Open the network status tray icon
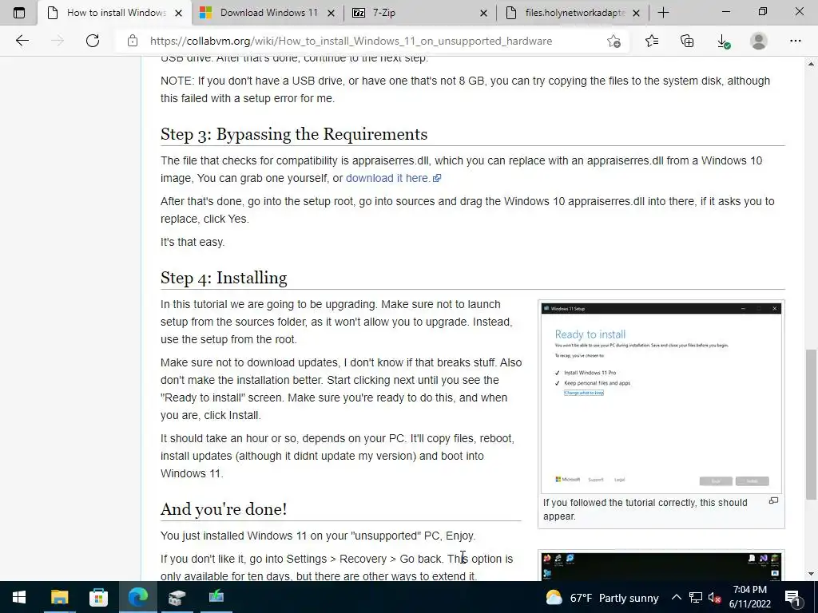The width and height of the screenshot is (818, 613). click(696, 597)
